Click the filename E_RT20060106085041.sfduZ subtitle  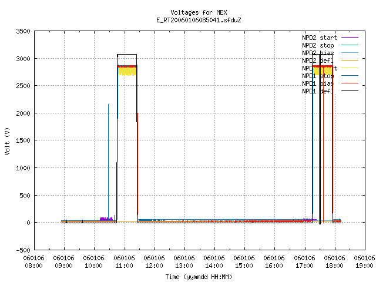tap(199, 20)
